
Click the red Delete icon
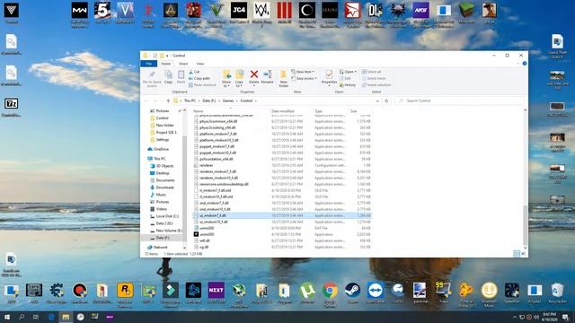click(253, 74)
